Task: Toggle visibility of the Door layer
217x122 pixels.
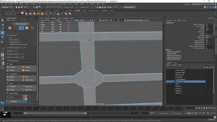Action: pyautogui.click(x=167, y=84)
